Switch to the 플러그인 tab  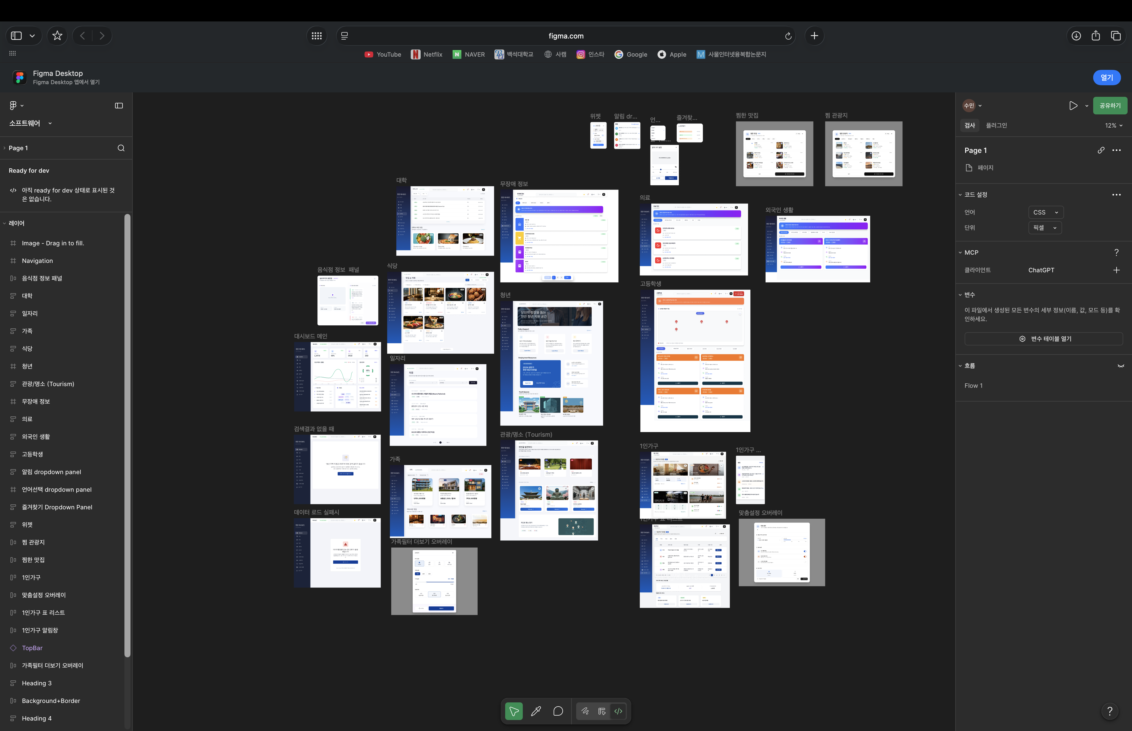click(x=996, y=125)
